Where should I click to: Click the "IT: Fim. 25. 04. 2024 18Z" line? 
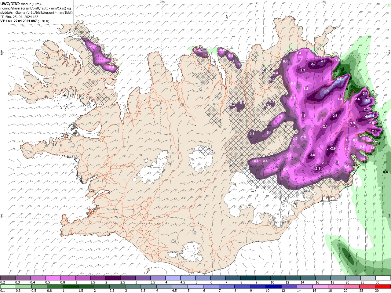click(19, 17)
